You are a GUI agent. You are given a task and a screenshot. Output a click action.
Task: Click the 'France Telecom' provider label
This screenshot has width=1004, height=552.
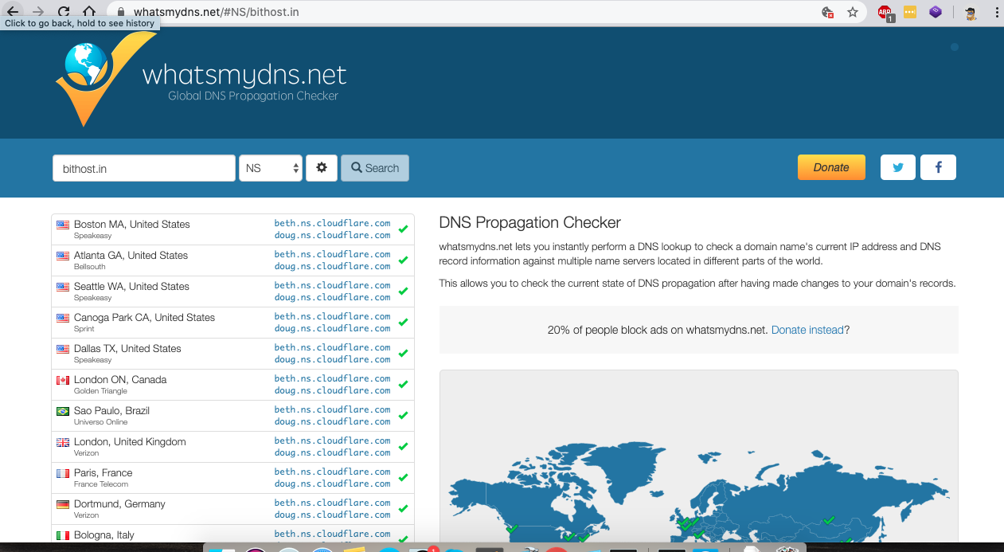click(x=101, y=484)
